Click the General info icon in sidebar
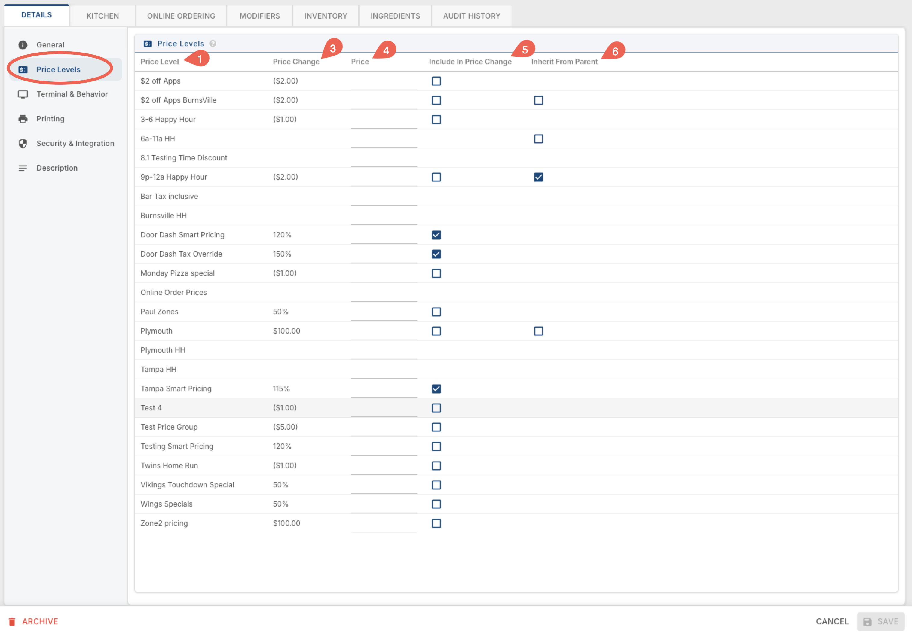Image resolution: width=912 pixels, height=637 pixels. [x=23, y=45]
